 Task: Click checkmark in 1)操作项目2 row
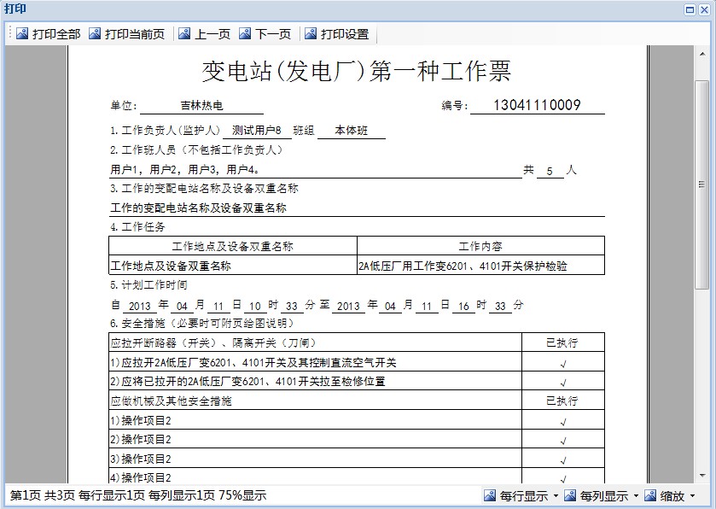pyautogui.click(x=562, y=421)
